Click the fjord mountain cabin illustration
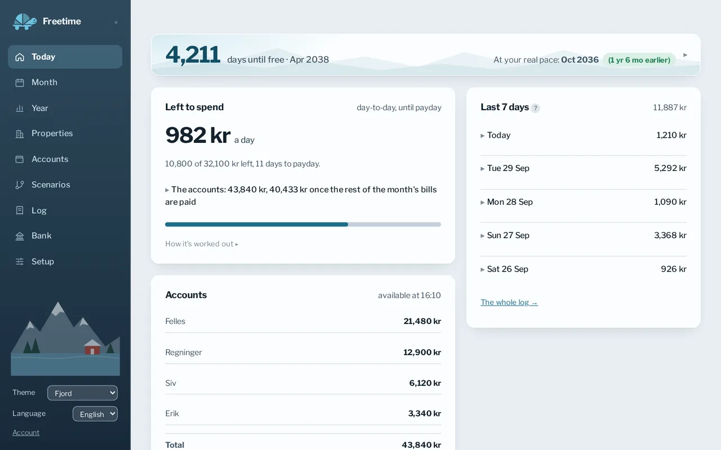The width and height of the screenshot is (721, 450). pos(65,339)
